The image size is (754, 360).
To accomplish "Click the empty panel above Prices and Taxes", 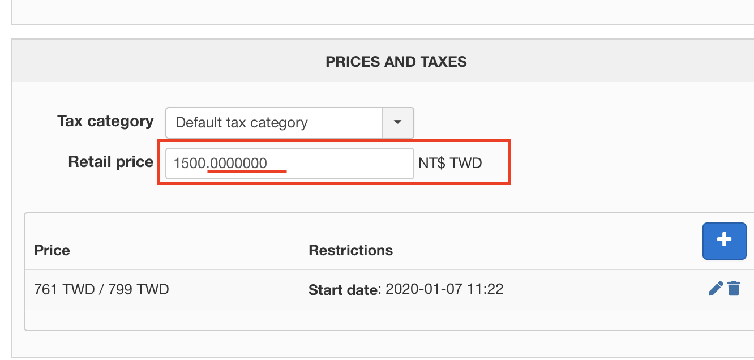I will point(383,11).
